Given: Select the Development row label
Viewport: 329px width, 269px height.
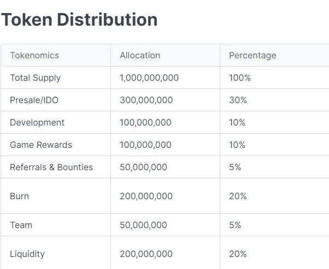Looking at the screenshot, I should (37, 122).
